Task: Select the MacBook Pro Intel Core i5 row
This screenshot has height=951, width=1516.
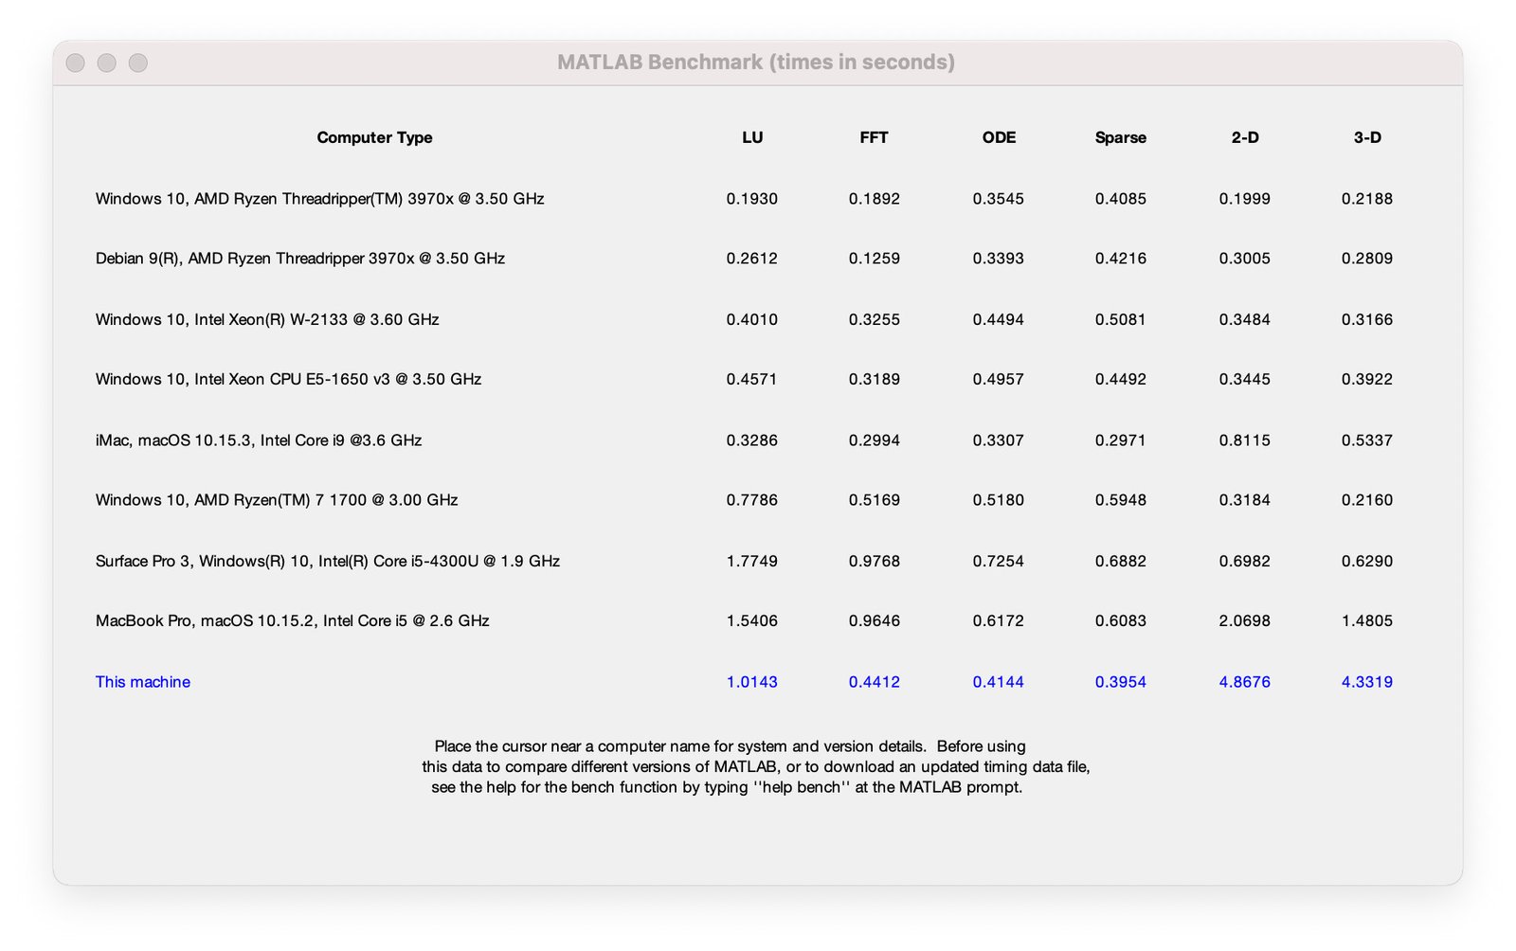Action: pyautogui.click(x=292, y=620)
